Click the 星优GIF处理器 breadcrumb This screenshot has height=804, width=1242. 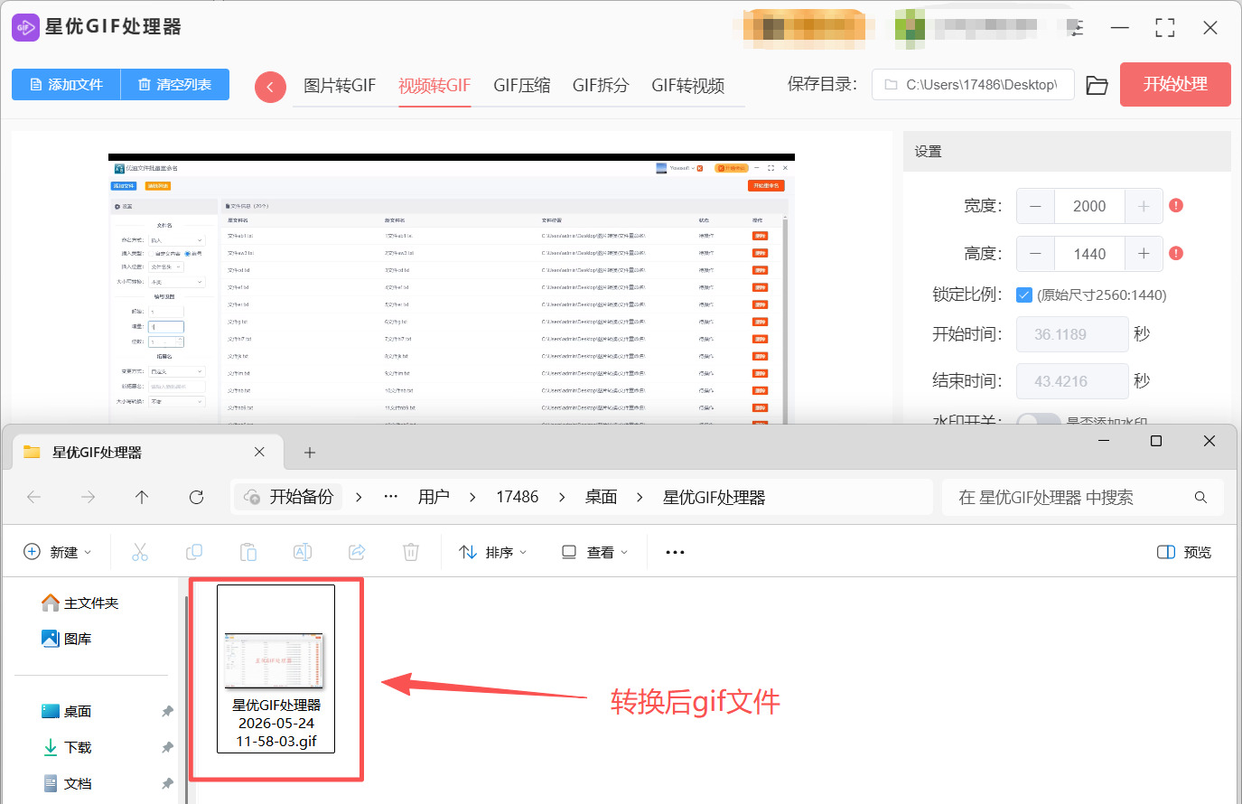tap(714, 497)
